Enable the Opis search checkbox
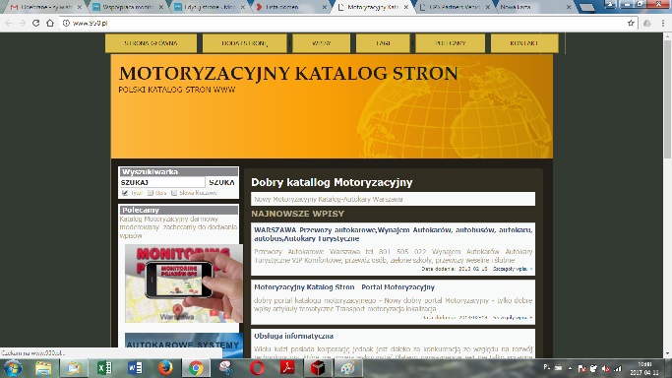This screenshot has height=378, width=672. coord(151,193)
